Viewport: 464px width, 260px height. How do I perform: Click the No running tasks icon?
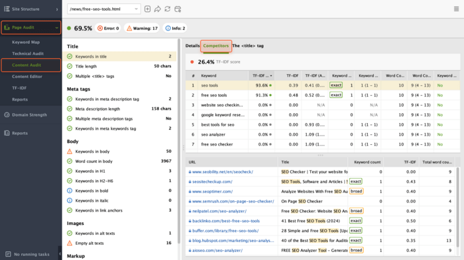(8, 254)
